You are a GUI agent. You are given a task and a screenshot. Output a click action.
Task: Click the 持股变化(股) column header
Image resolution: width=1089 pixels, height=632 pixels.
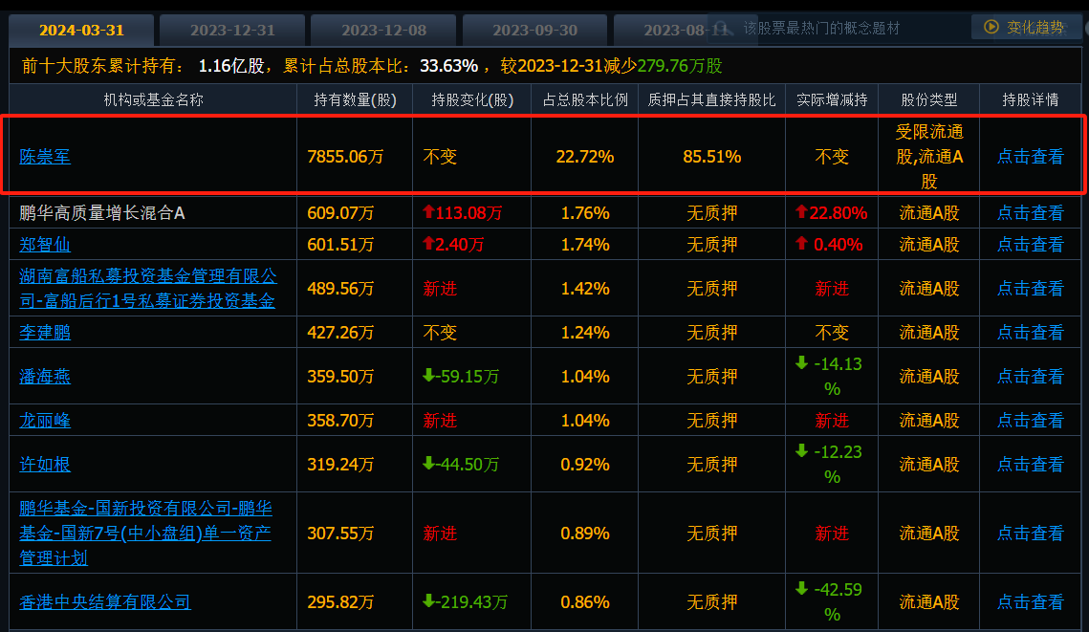coord(472,100)
